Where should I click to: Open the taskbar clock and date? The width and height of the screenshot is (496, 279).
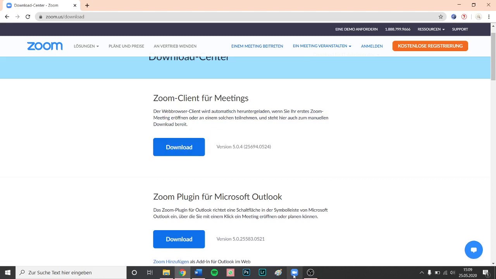click(x=468, y=272)
